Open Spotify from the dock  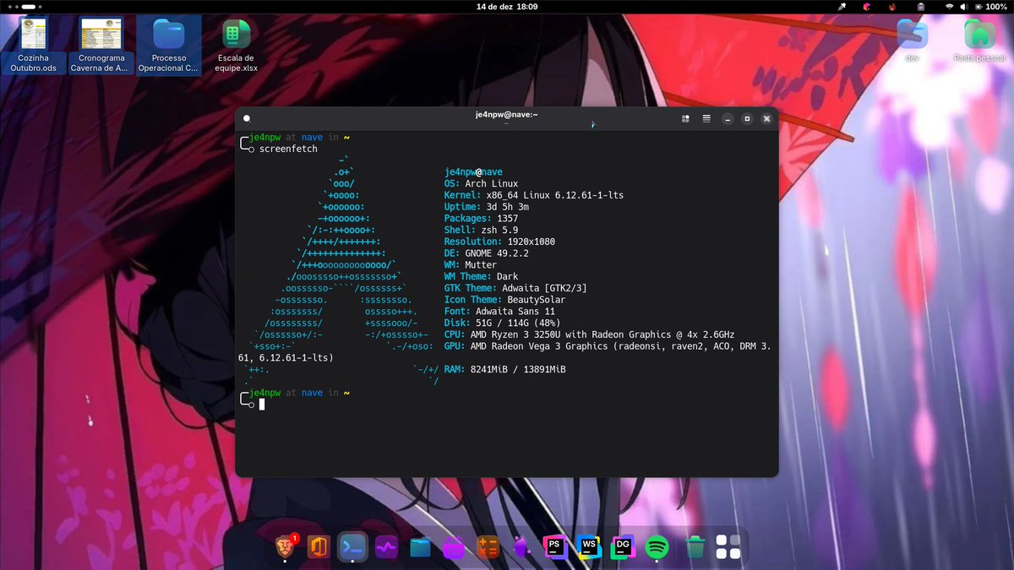click(x=657, y=547)
